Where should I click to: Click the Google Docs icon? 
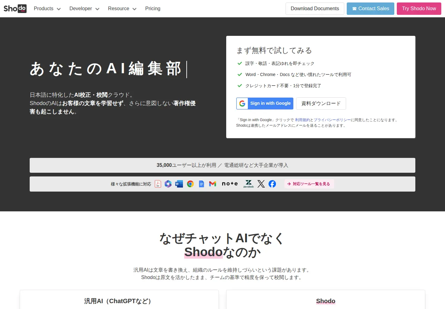201,184
